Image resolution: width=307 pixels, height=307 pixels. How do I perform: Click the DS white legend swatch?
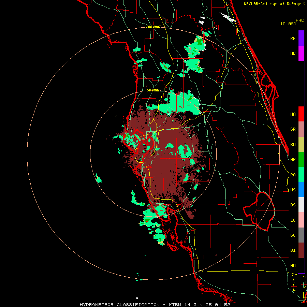click(x=301, y=205)
